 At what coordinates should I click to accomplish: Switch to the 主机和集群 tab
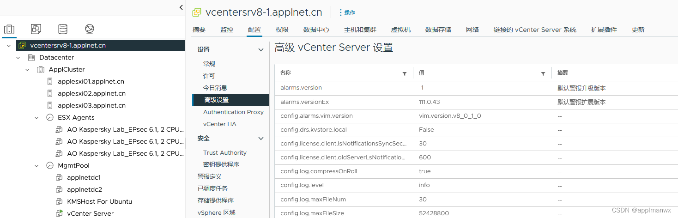pos(360,30)
